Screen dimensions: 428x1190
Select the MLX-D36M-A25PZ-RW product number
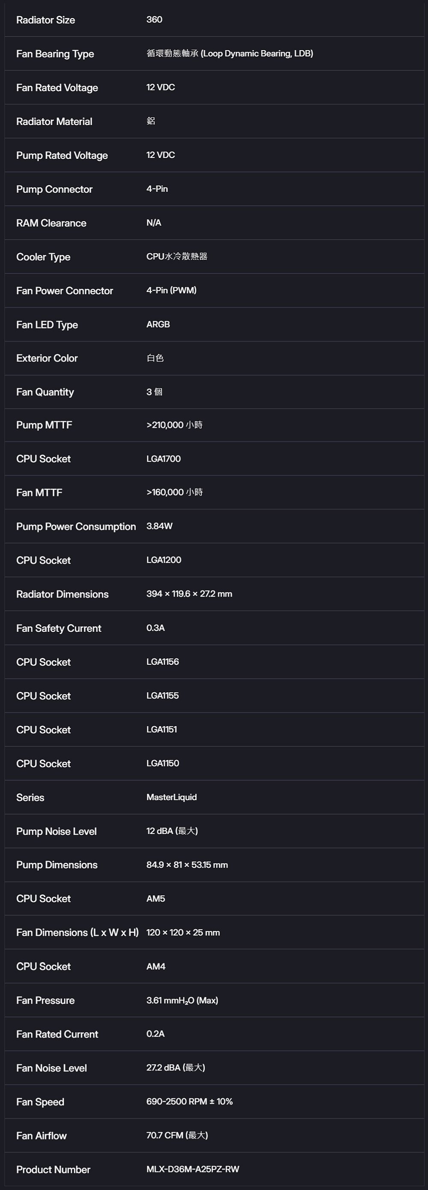(x=193, y=1169)
